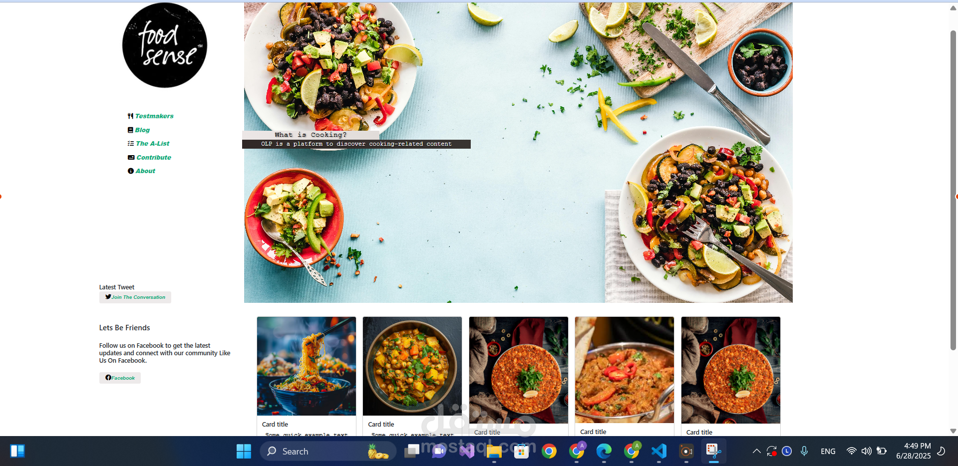
Task: Click the card icon beside Contribute
Action: [x=131, y=157]
